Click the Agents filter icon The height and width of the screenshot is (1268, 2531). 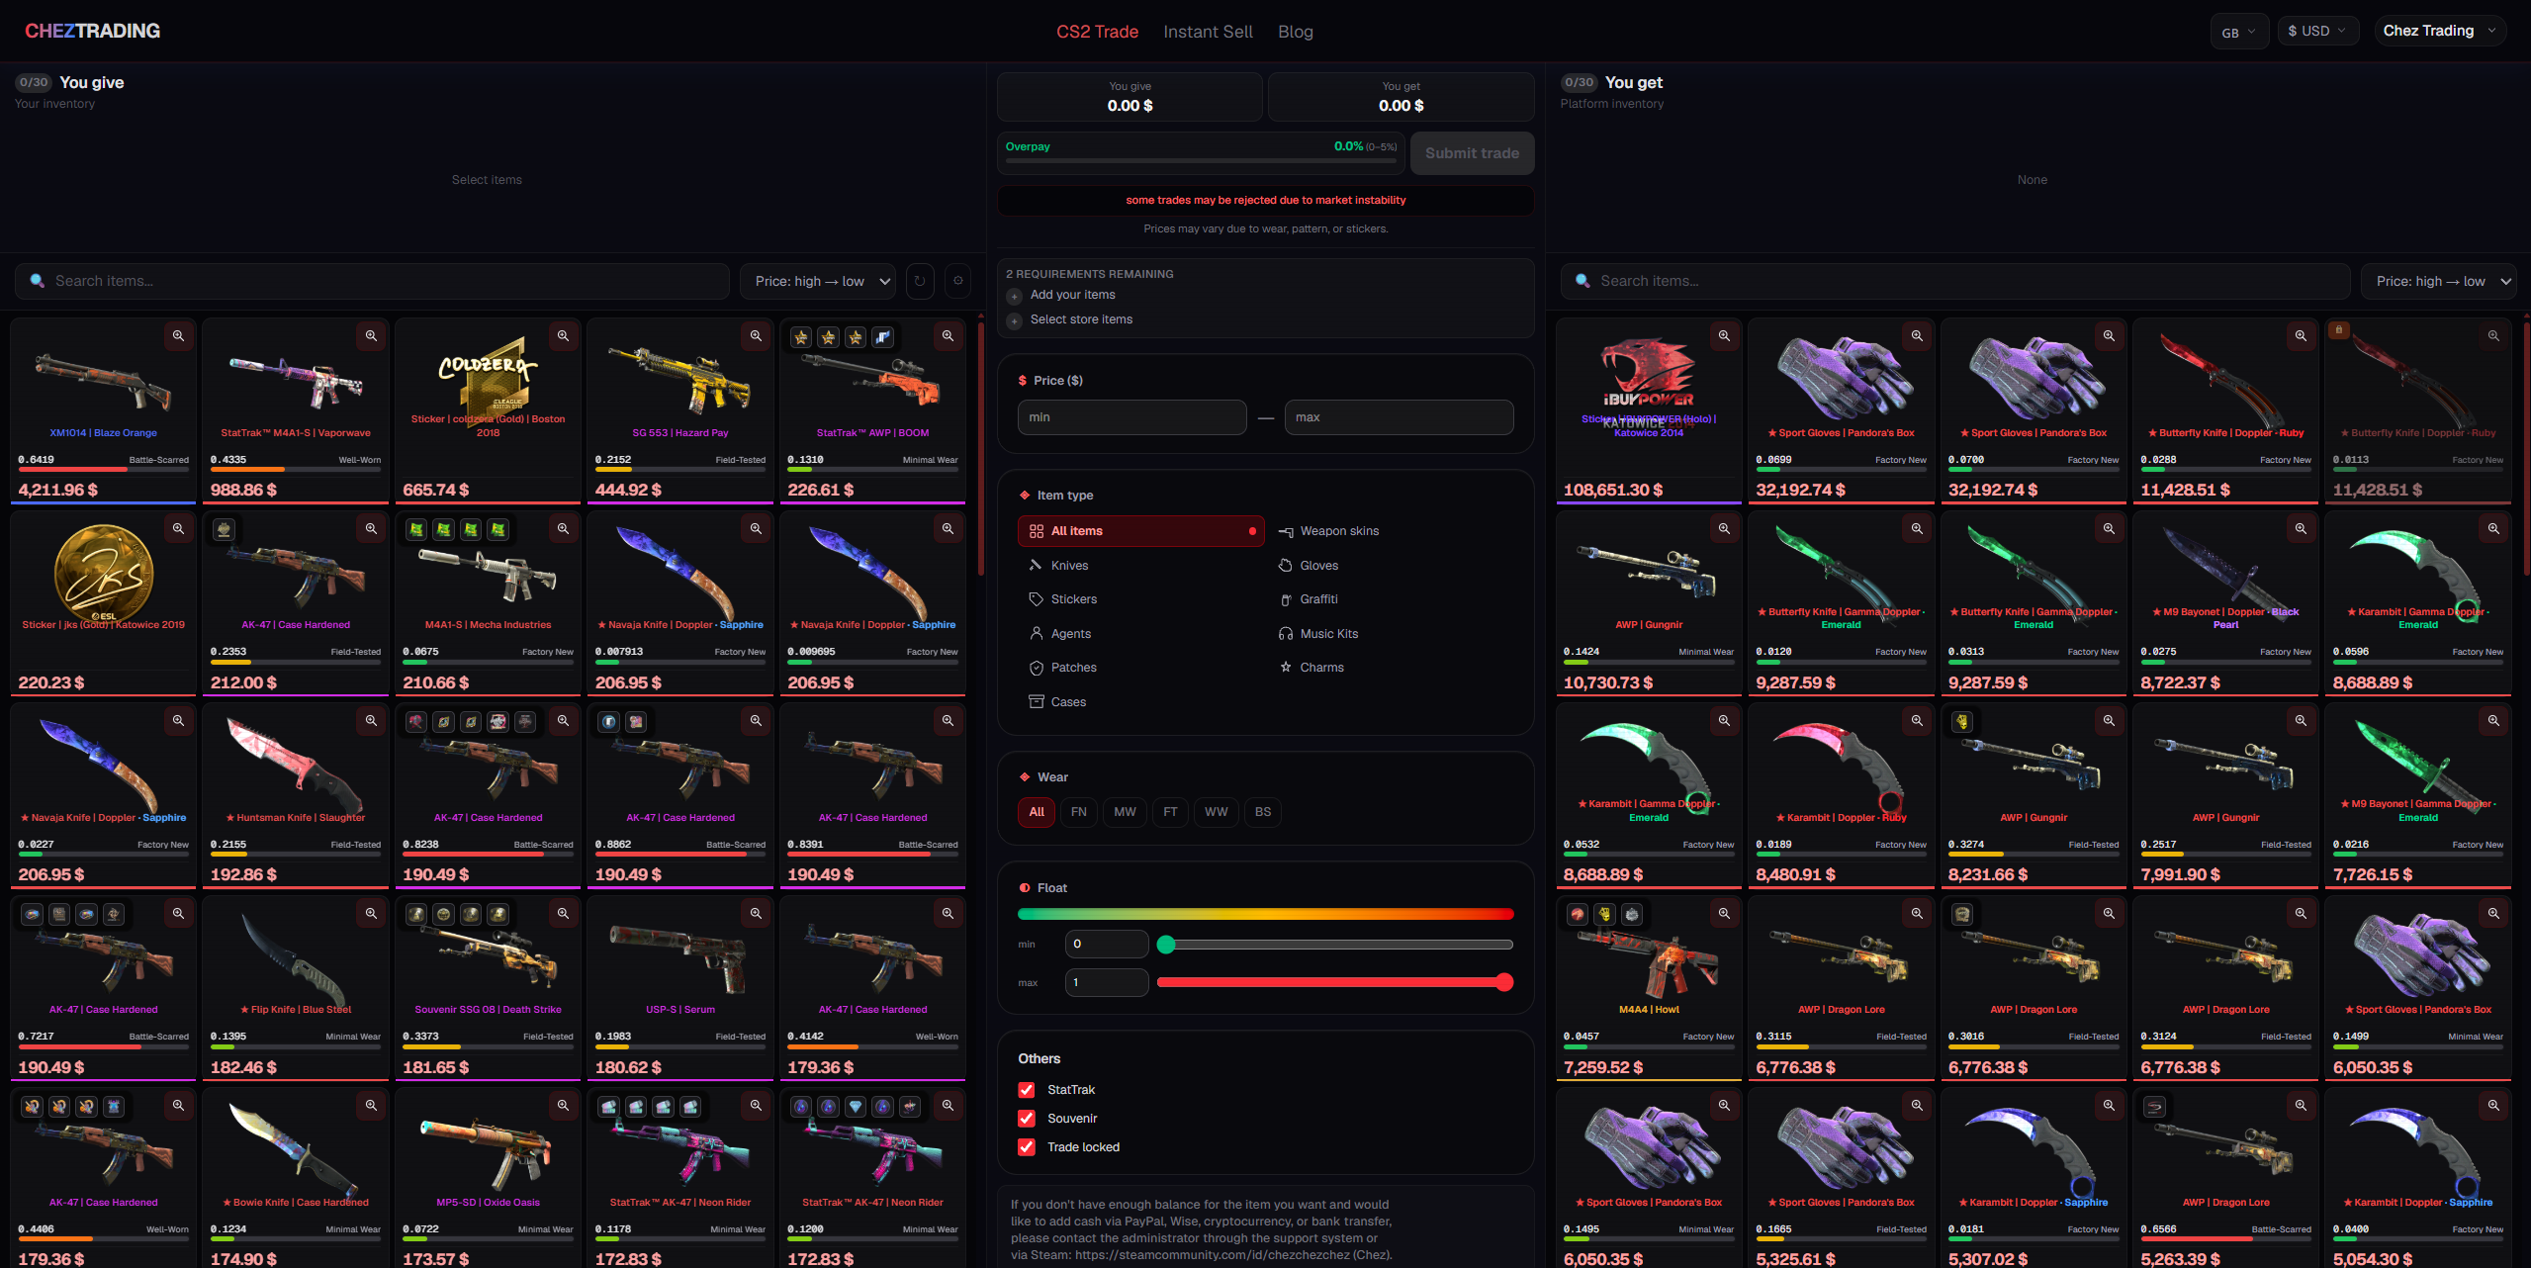[x=1036, y=633]
